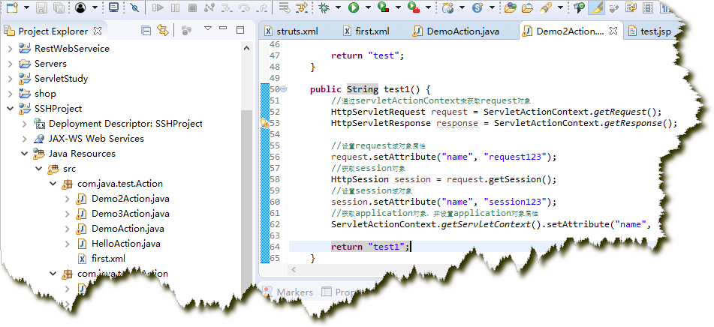Click Collapse All in Project Explorer
Viewport: 714px width, 327px height.
(146, 31)
